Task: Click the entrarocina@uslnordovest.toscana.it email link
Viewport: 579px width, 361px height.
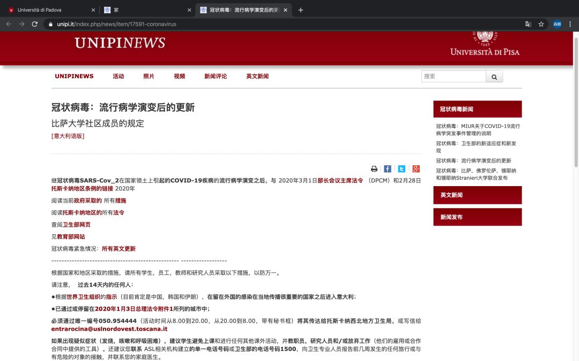Action: point(109,329)
